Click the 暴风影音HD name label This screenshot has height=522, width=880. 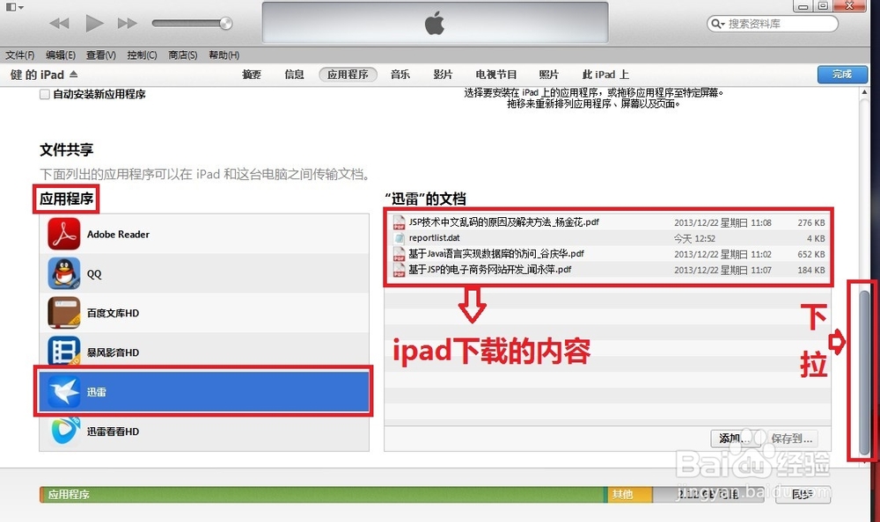[x=113, y=352]
